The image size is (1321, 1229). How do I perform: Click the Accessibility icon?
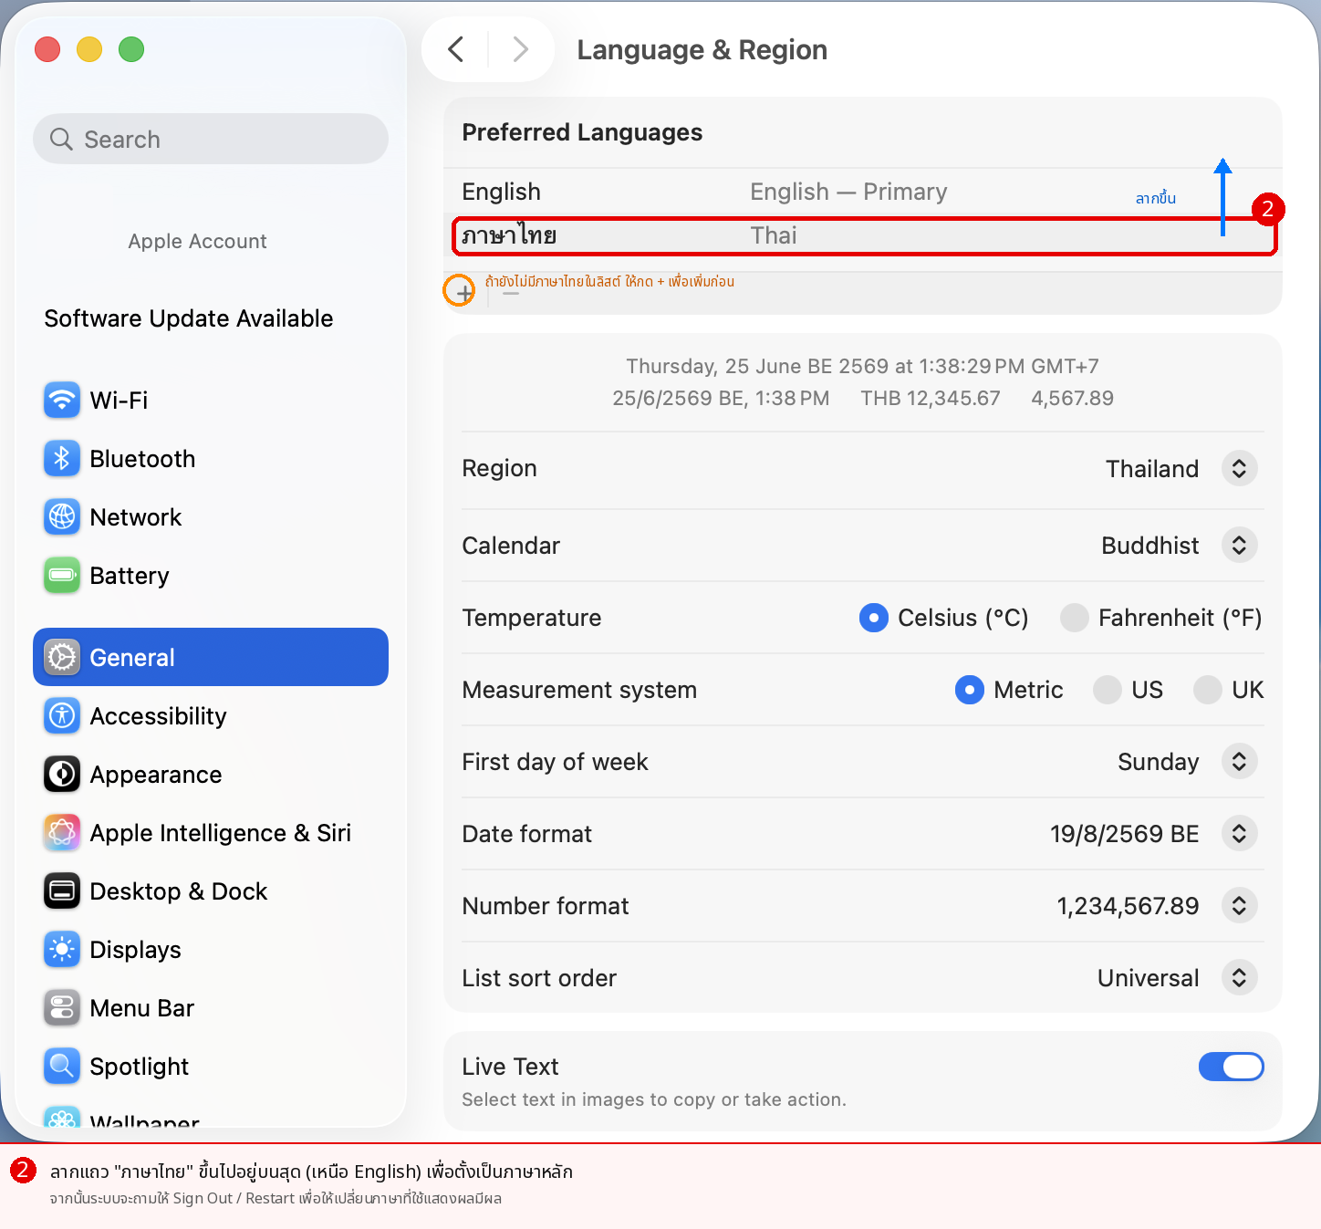(x=62, y=715)
